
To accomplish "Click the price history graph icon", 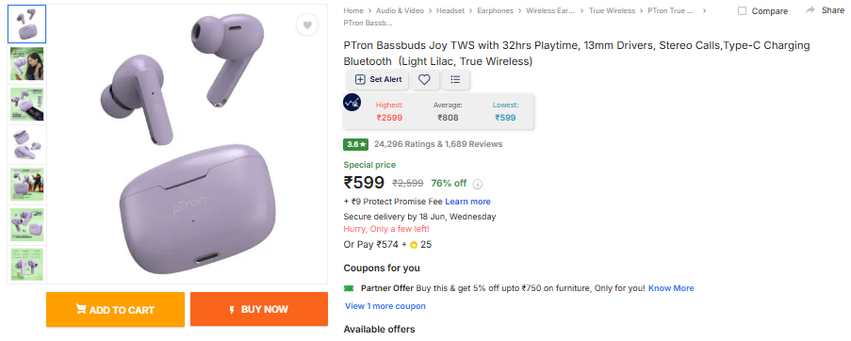I will coord(352,103).
